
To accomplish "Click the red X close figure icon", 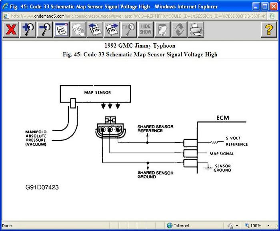I will pos(11,30).
